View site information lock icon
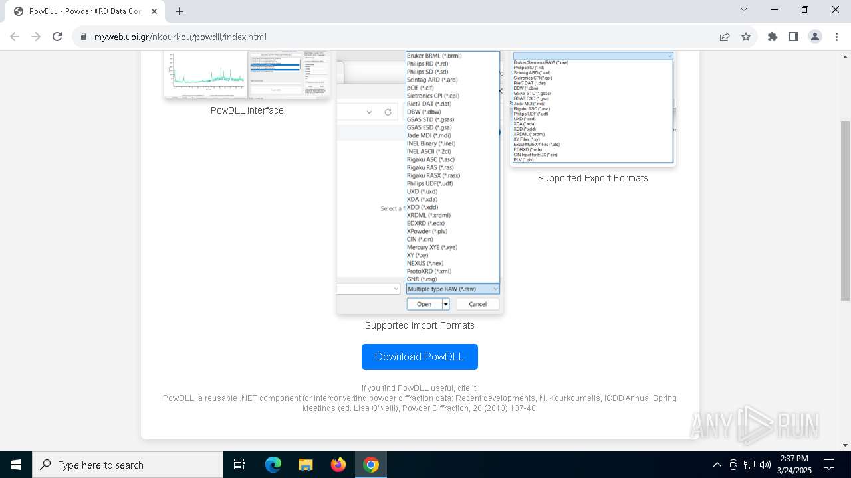This screenshot has width=851, height=478. 84,37
